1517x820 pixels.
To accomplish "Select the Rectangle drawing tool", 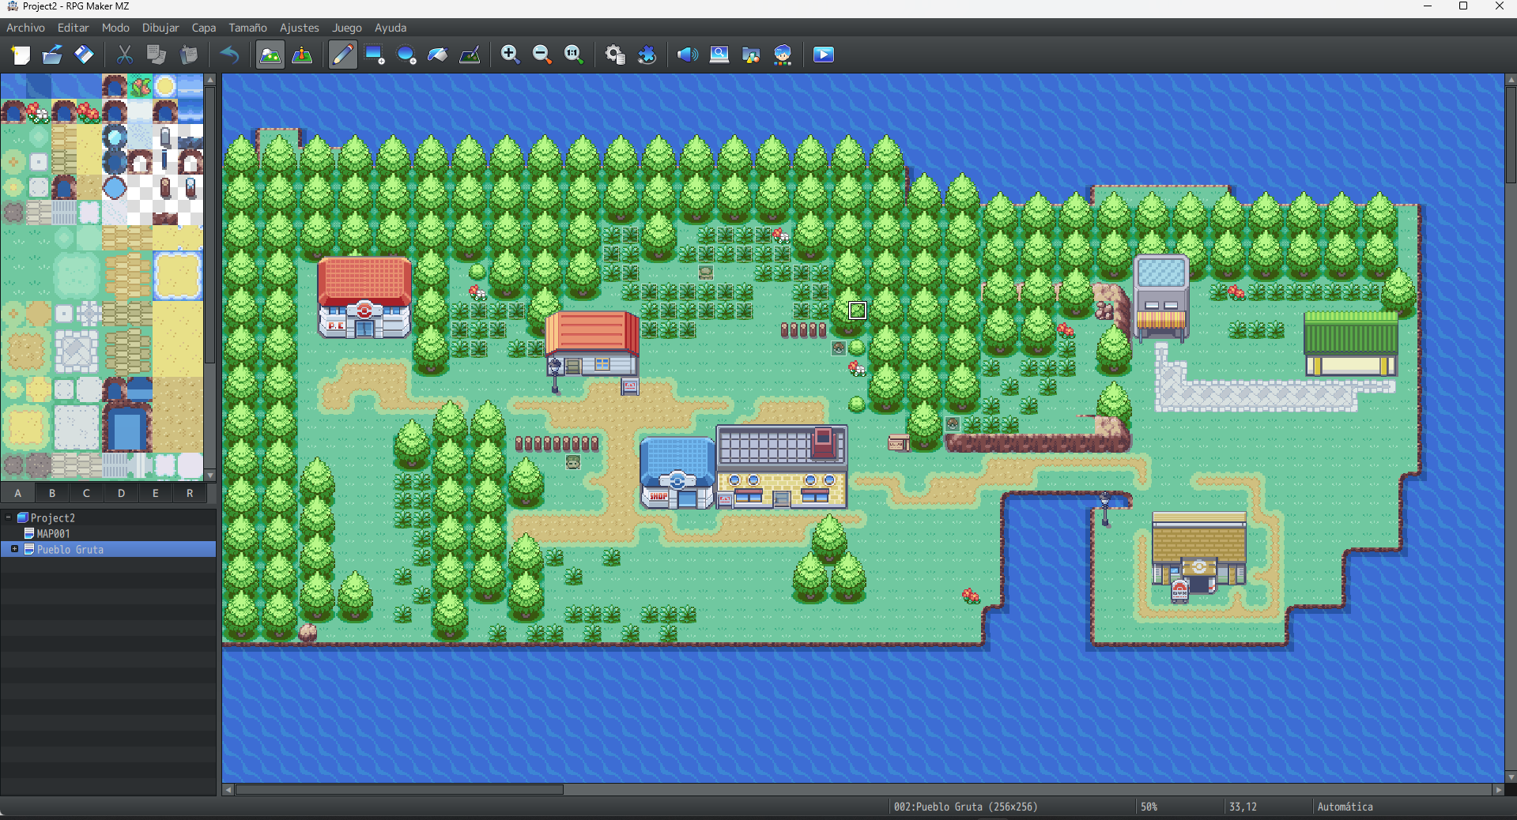I will 375,55.
